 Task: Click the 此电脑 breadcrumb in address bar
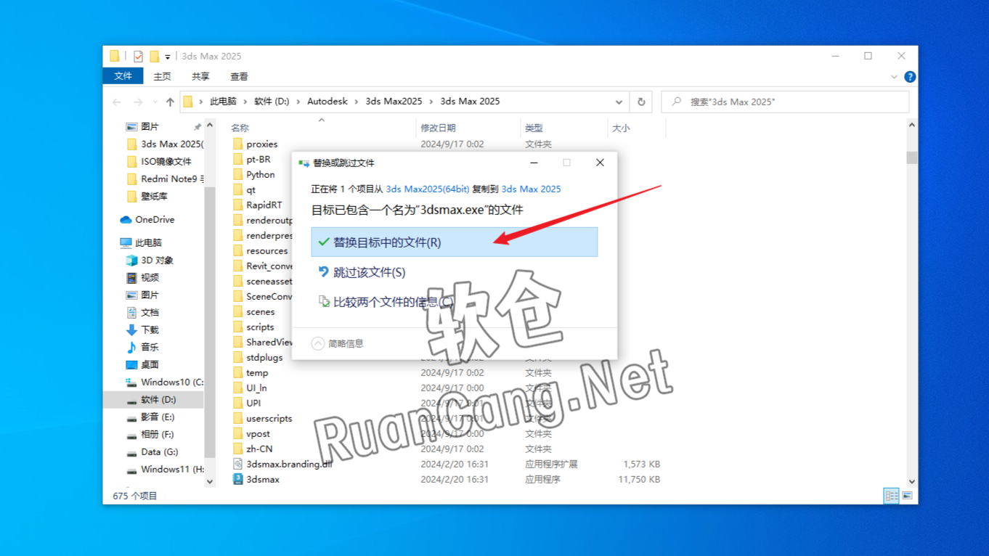point(223,102)
